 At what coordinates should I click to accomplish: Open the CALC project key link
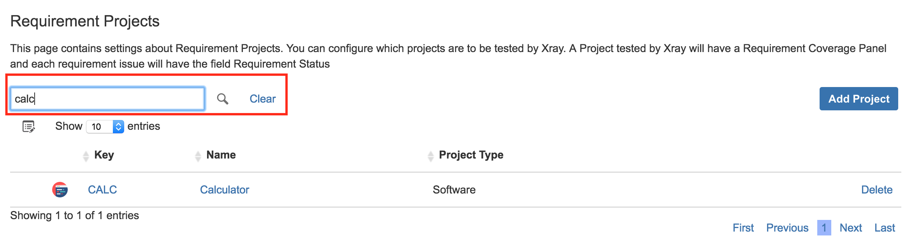coord(102,190)
